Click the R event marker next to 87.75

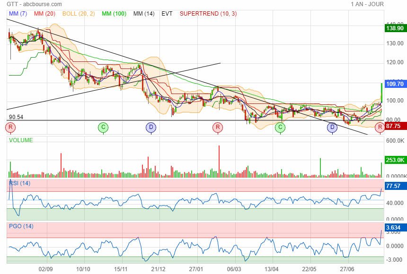pos(380,127)
